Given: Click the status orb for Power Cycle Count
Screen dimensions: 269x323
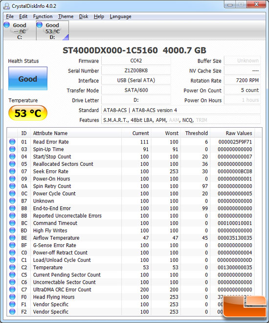Looking at the screenshot, I should [12, 194].
